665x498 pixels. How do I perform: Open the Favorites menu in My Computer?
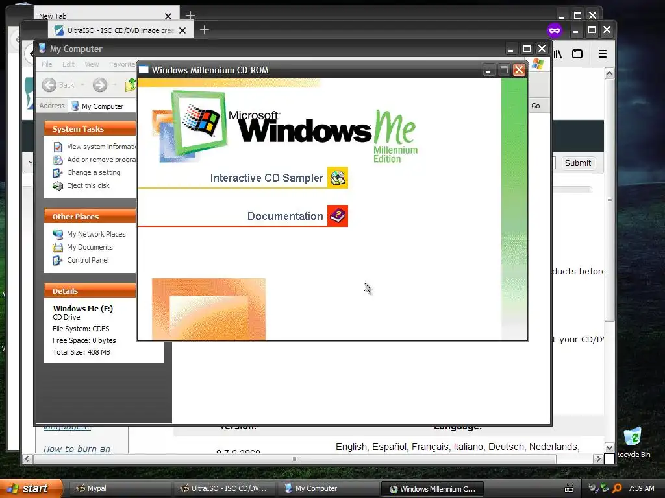122,64
